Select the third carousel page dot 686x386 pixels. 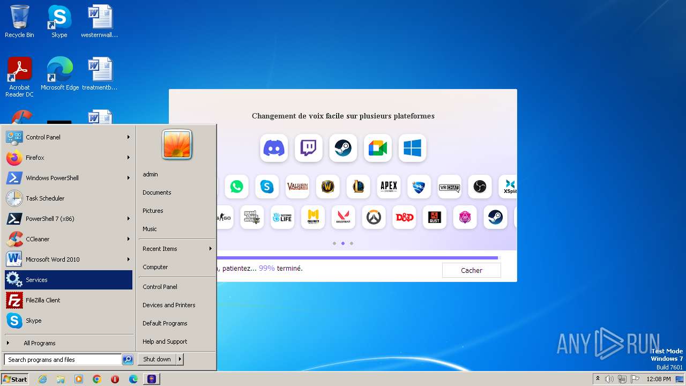[x=352, y=243]
